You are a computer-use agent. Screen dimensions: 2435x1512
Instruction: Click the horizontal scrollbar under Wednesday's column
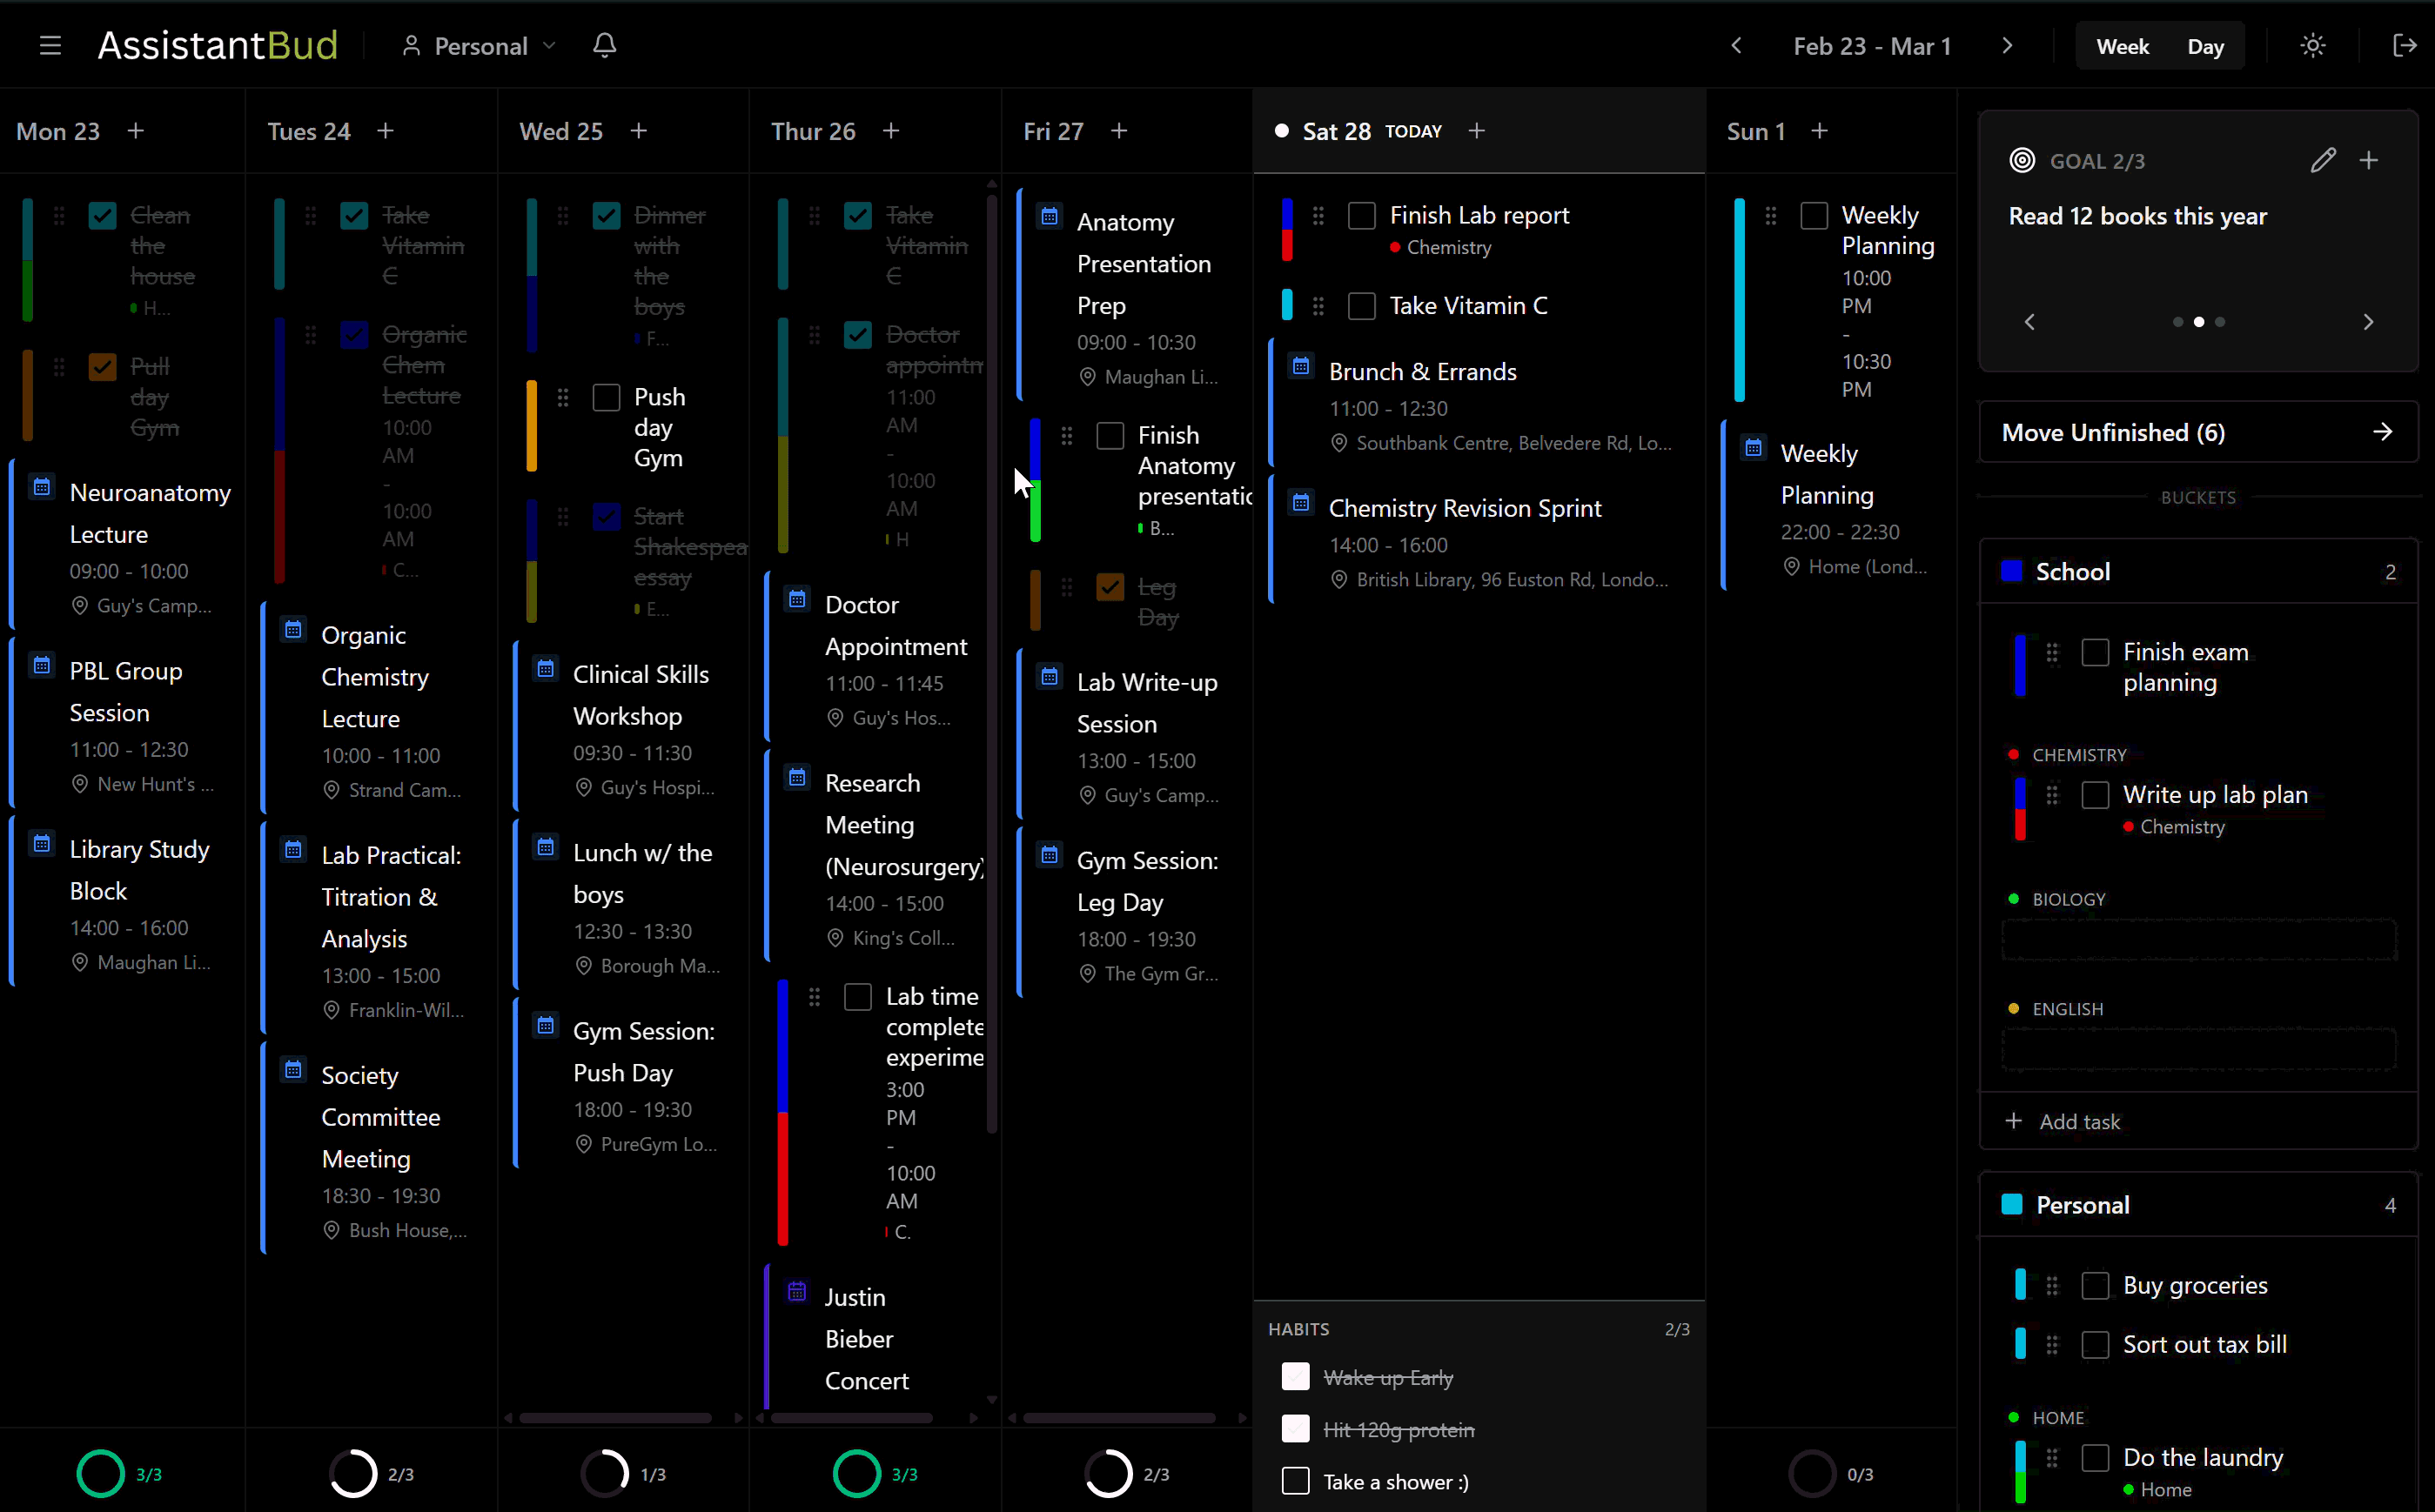point(614,1417)
